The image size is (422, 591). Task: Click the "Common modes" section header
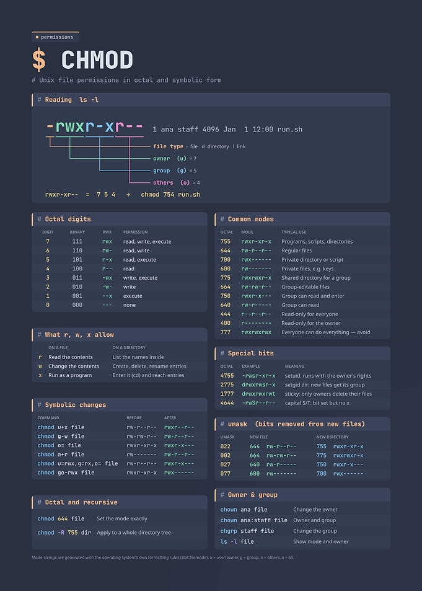[x=302, y=219]
